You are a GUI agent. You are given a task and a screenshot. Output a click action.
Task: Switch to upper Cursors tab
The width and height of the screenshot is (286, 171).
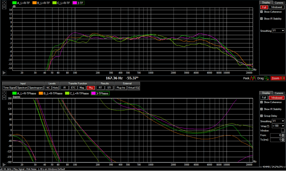pyautogui.click(x=279, y=3)
